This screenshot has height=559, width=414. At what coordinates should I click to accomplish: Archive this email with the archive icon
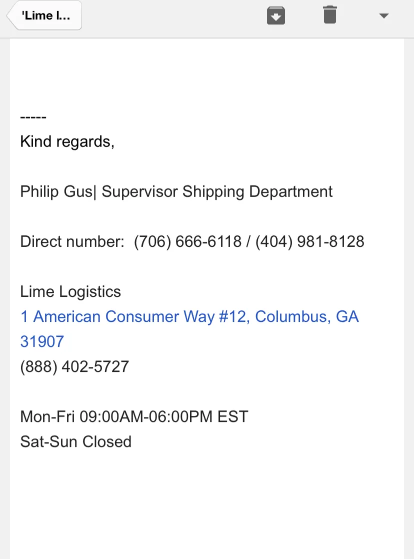[276, 16]
